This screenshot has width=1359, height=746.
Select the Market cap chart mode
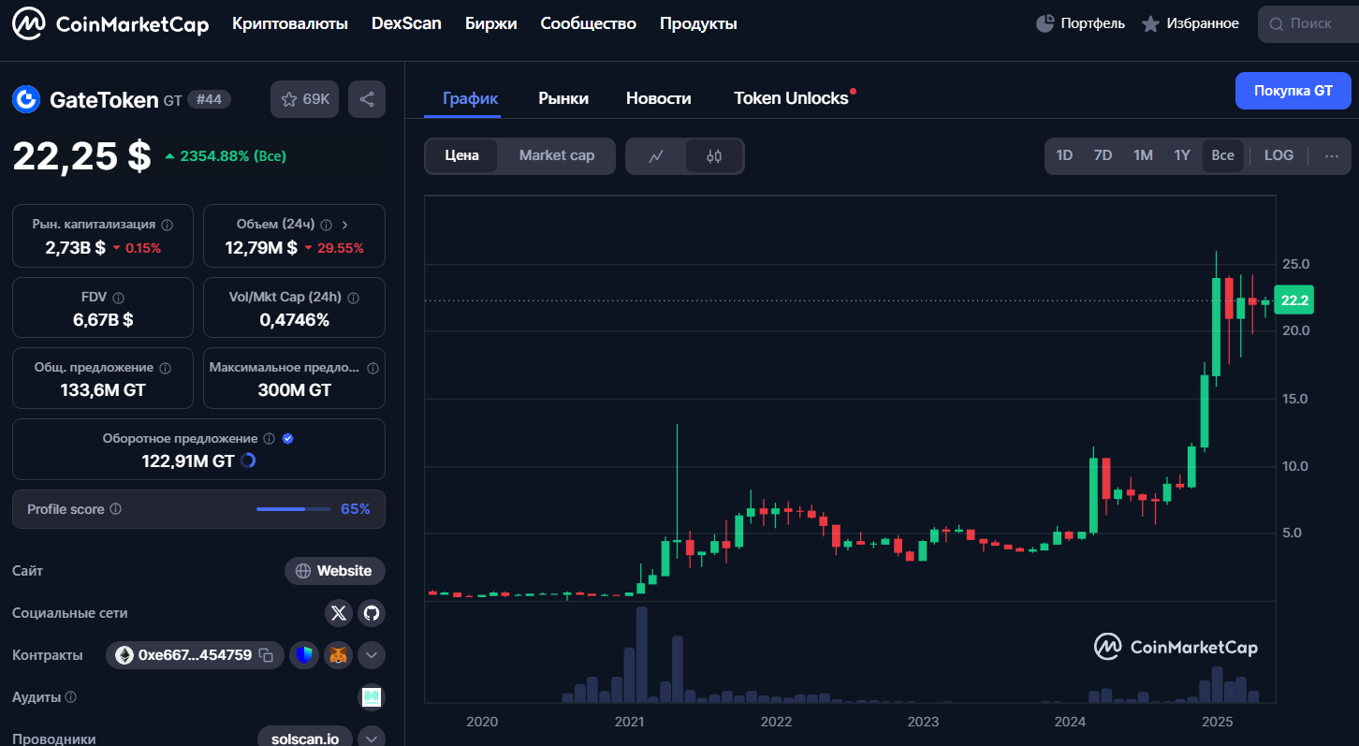coord(557,155)
